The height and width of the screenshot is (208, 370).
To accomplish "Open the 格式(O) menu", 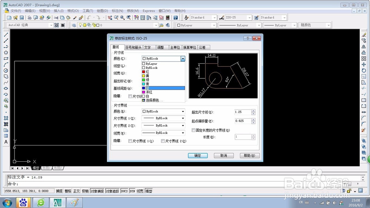I will click(73, 11).
